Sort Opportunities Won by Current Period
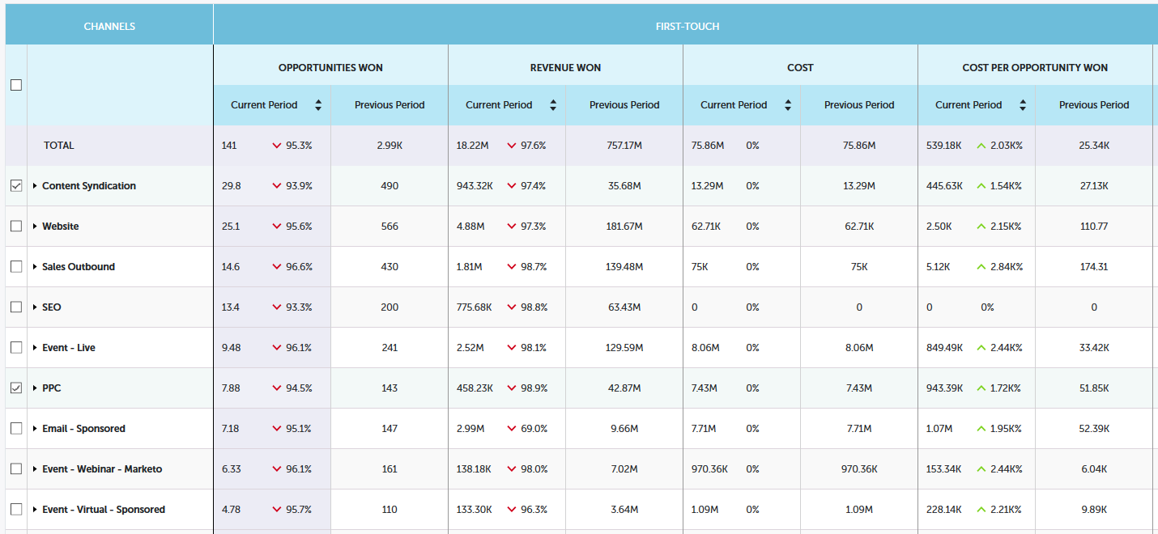The height and width of the screenshot is (534, 1158). pyautogui.click(x=318, y=105)
